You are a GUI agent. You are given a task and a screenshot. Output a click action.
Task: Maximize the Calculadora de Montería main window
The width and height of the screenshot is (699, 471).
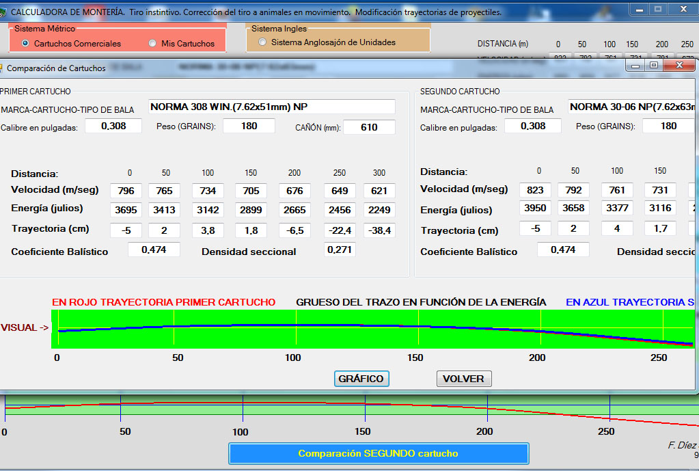[x=658, y=9]
